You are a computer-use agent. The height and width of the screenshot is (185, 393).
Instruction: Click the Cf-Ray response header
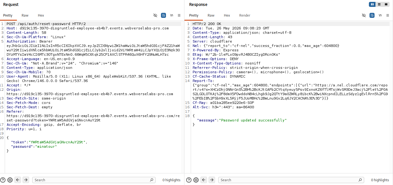[223, 103]
